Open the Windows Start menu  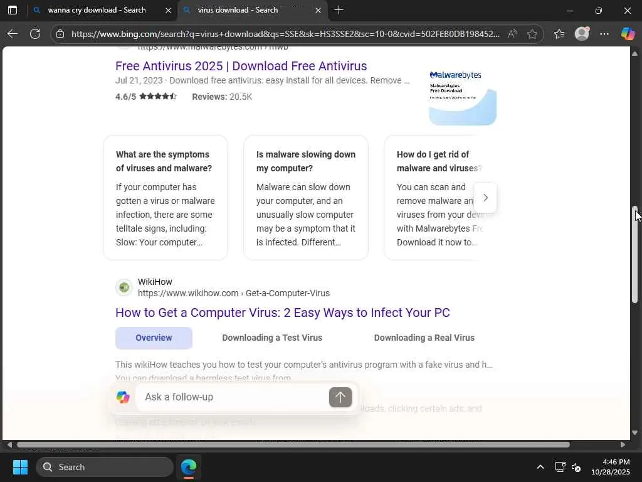click(20, 467)
